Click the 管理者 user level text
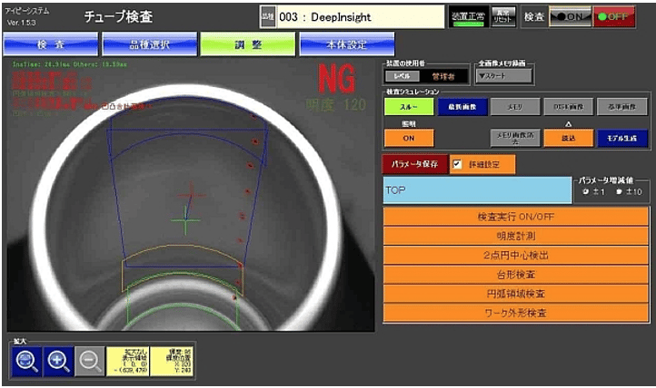656x388 pixels. pyautogui.click(x=443, y=76)
